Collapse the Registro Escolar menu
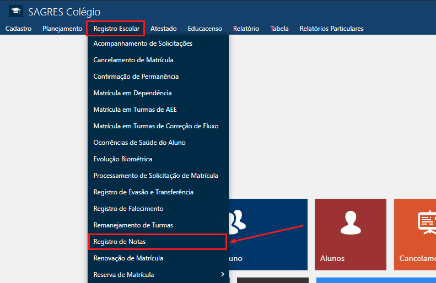This screenshot has height=283, width=436. coord(116,29)
